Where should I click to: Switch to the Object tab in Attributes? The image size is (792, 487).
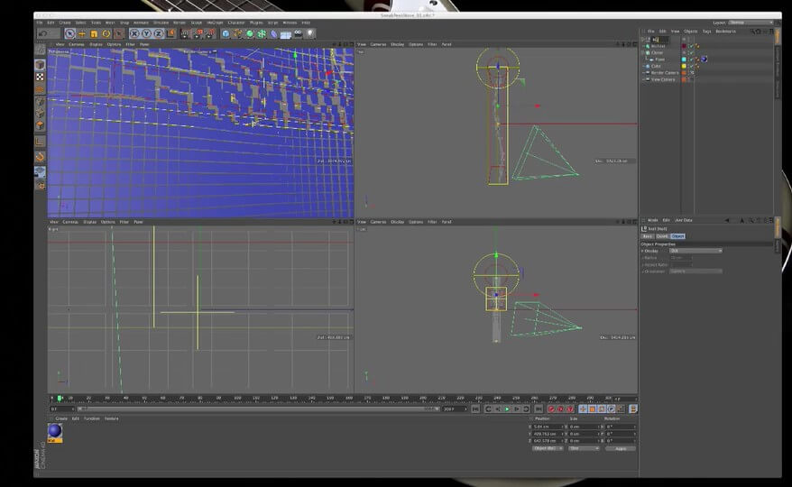pos(677,236)
